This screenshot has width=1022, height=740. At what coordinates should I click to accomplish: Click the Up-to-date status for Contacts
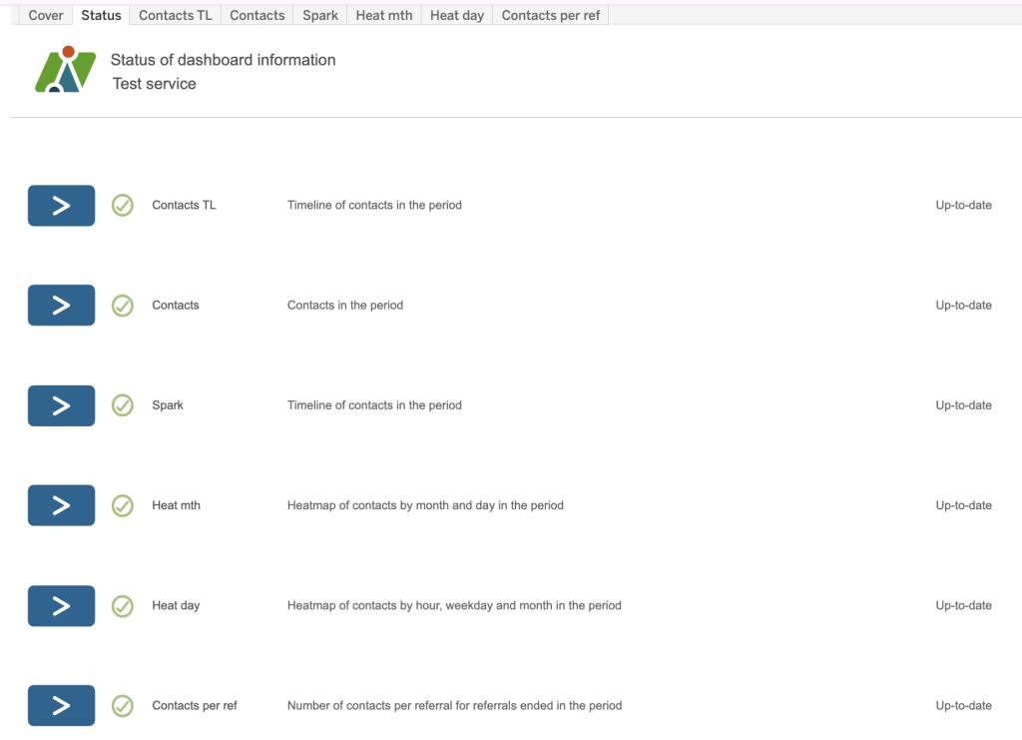(x=963, y=306)
